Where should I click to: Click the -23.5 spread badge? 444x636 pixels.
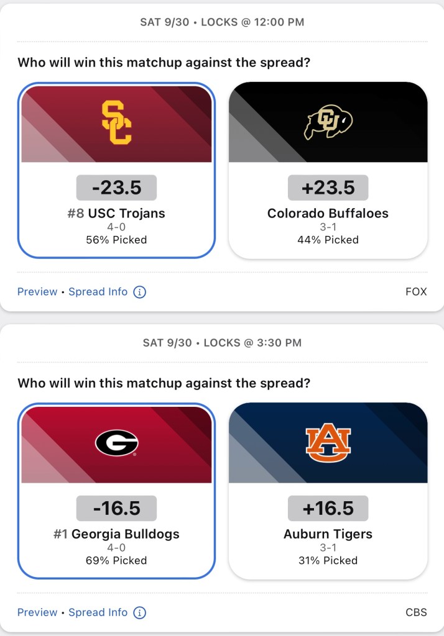tap(117, 188)
